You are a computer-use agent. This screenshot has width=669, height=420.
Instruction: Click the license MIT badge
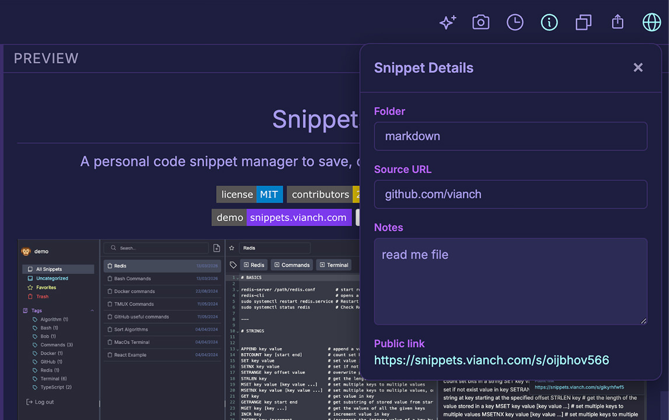[x=250, y=194]
